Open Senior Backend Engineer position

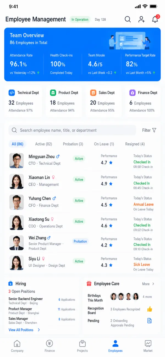(x=26, y=301)
